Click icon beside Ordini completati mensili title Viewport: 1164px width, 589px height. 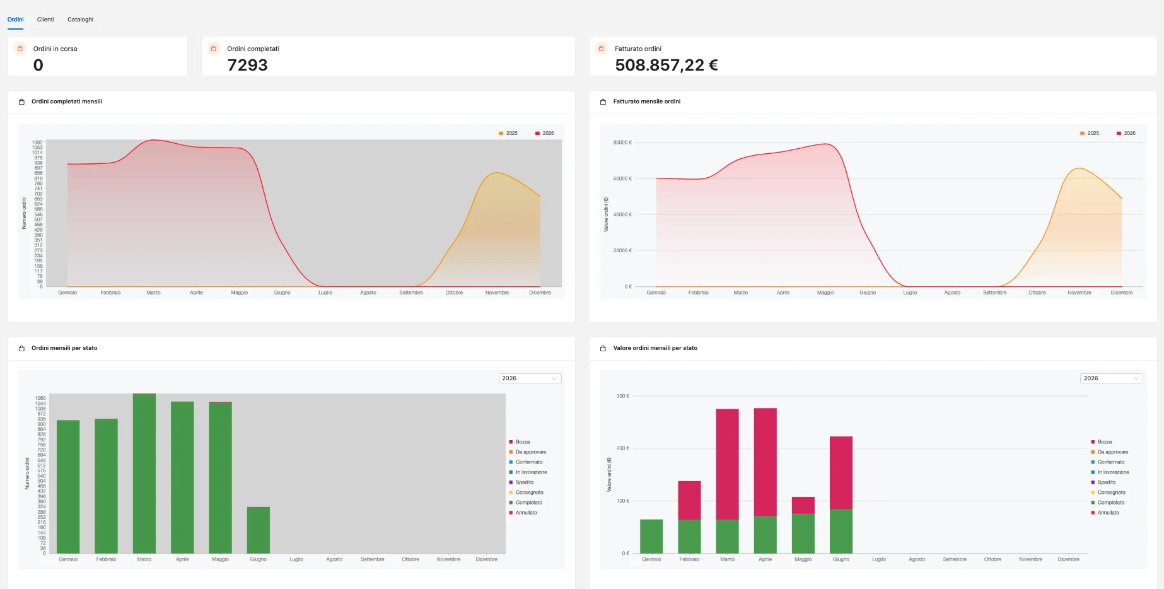point(21,102)
